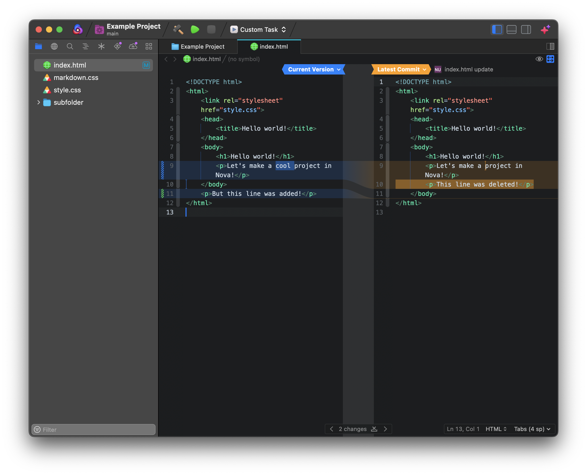Select the subfolder folder row
Image resolution: width=587 pixels, height=475 pixels.
pyautogui.click(x=94, y=102)
